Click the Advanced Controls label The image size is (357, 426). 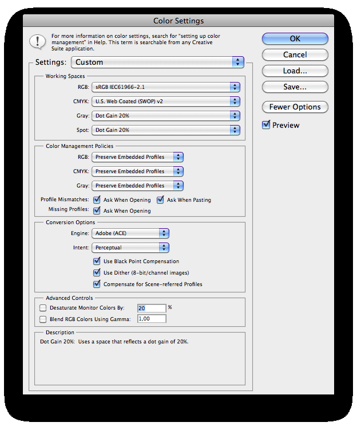coord(69,298)
